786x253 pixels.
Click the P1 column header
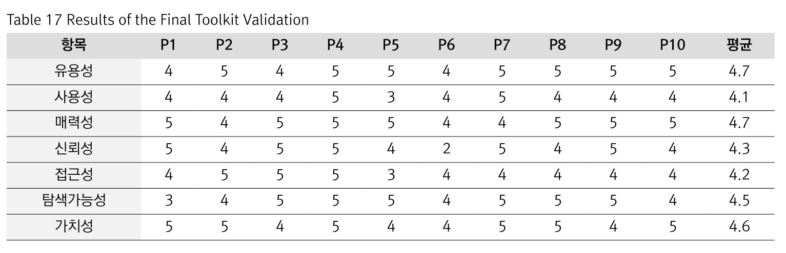[168, 45]
